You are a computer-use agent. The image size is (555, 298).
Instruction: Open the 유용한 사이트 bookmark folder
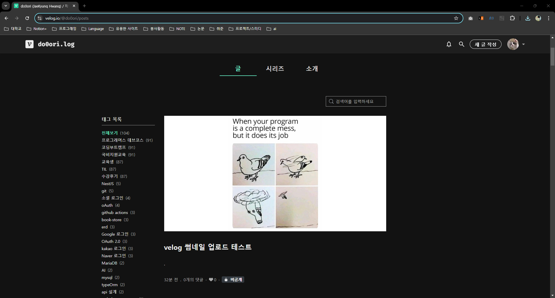[x=123, y=29]
